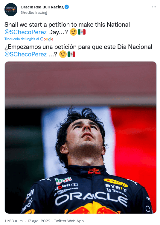Screen dimensions: 160x225
Task: Click the Mexican flag emoji in the Spanish translation
Action: click(x=71, y=54)
